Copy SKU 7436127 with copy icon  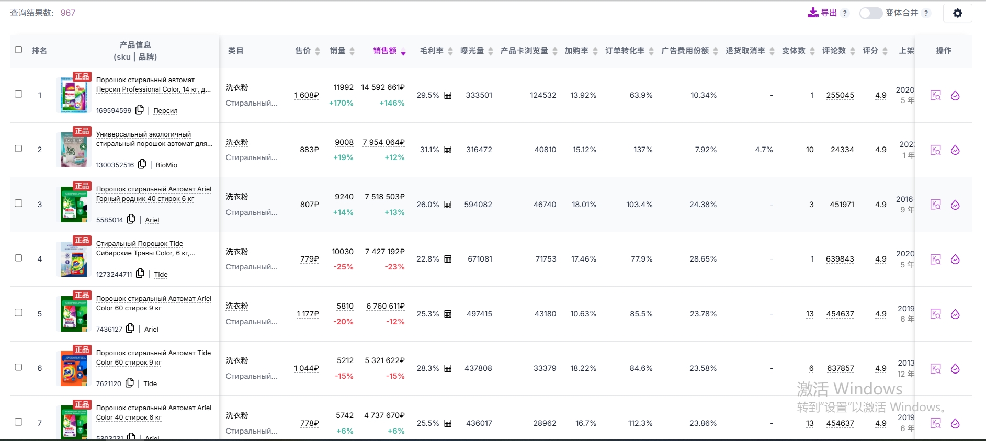pyautogui.click(x=130, y=328)
